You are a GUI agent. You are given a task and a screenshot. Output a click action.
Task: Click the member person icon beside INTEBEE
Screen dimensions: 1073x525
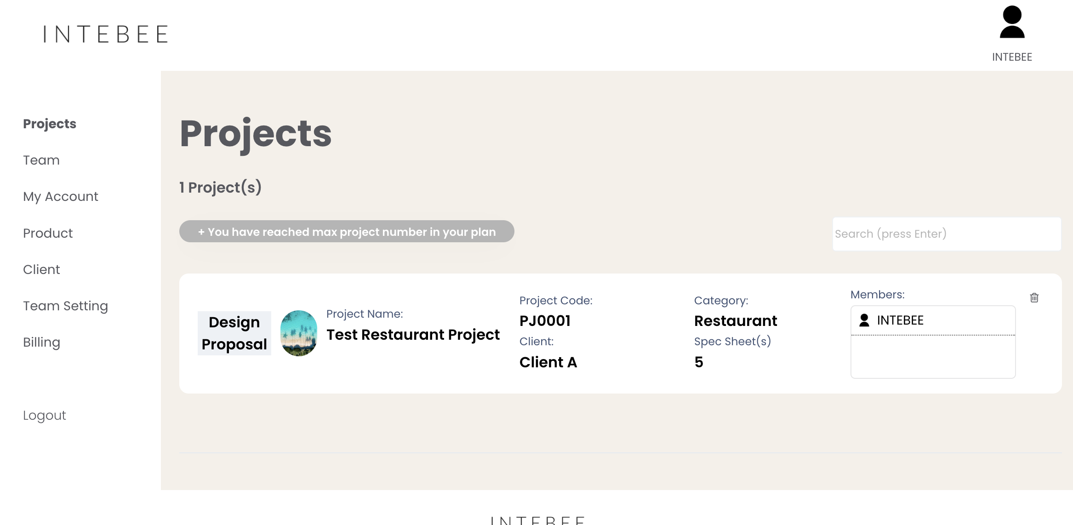point(864,320)
